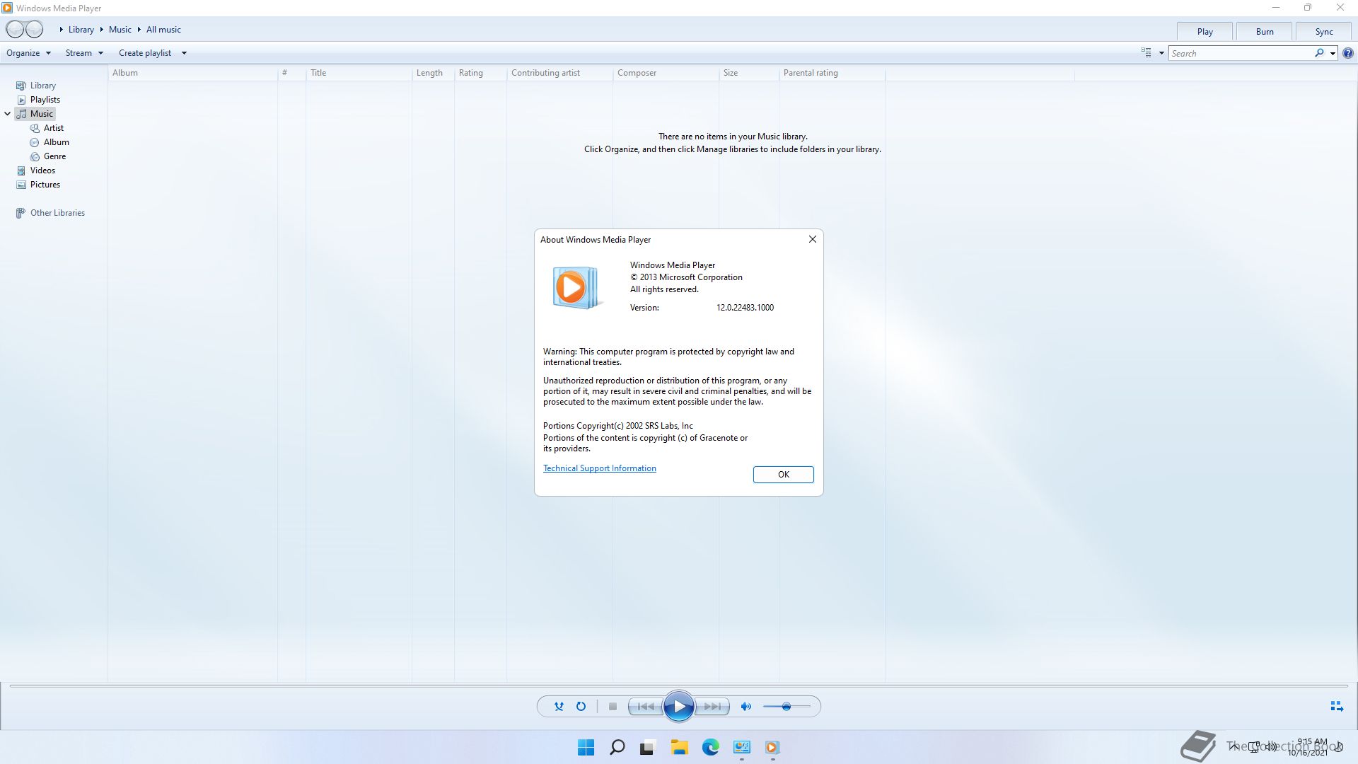Open the Control Panel taskbar icon
The width and height of the screenshot is (1358, 764).
pyautogui.click(x=741, y=748)
